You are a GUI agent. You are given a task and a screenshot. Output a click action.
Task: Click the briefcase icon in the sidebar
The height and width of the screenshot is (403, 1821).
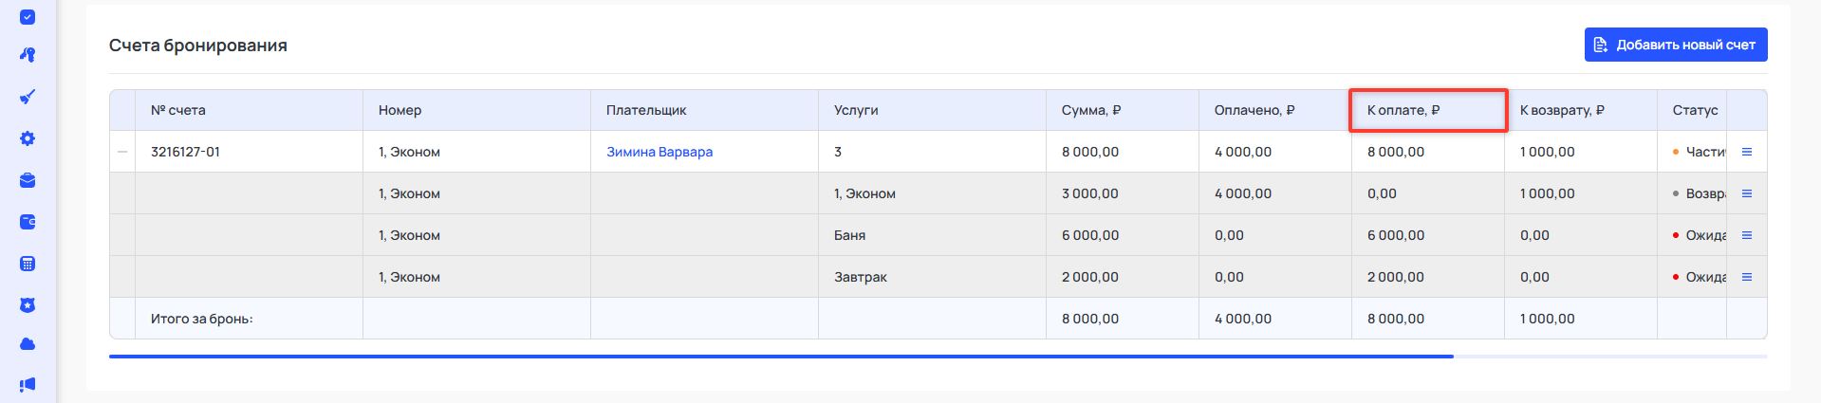(28, 180)
